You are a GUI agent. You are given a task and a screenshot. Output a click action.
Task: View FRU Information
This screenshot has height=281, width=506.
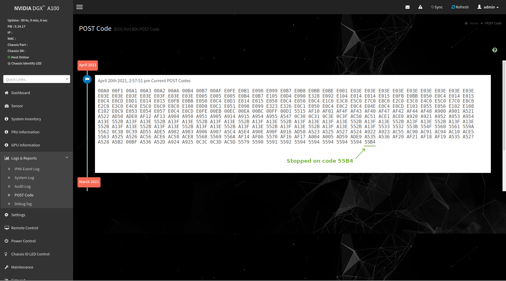point(25,132)
